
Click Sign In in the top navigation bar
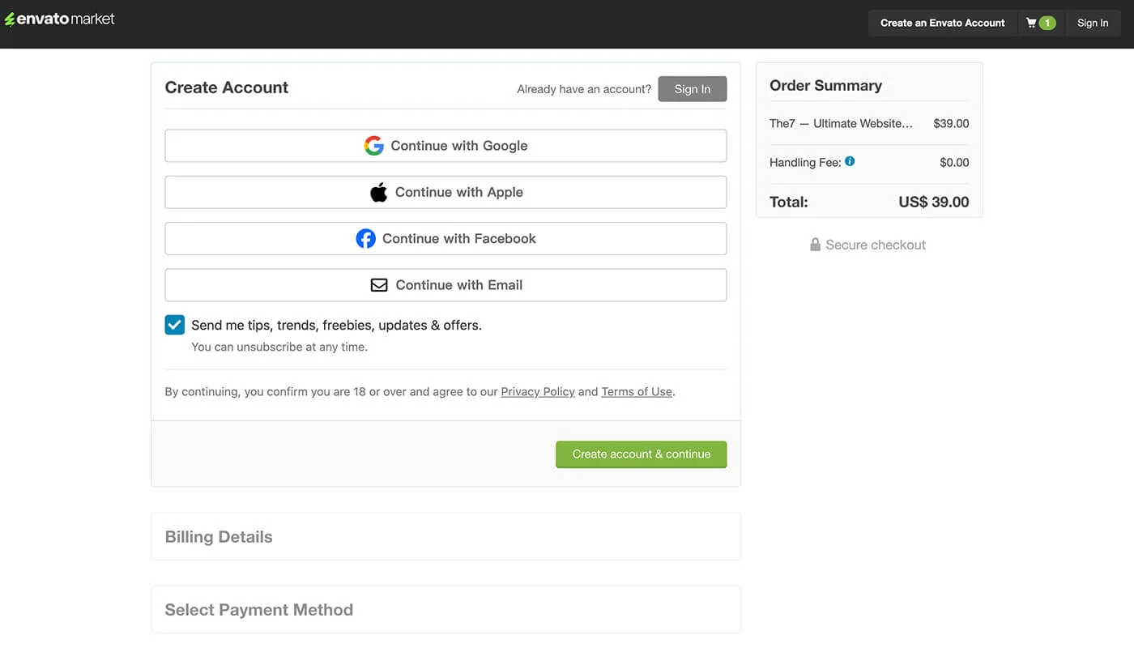(x=1092, y=23)
